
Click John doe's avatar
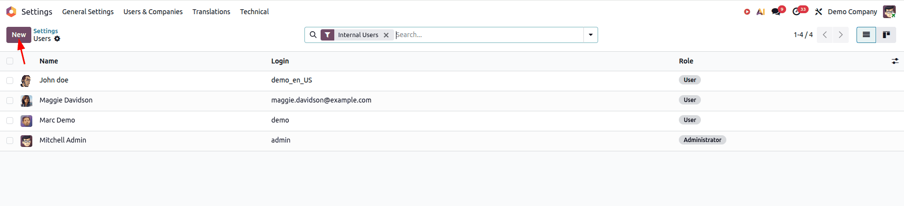[26, 81]
